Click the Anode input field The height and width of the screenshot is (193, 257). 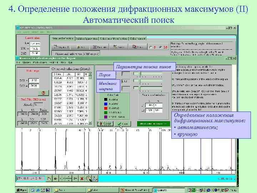38,104
